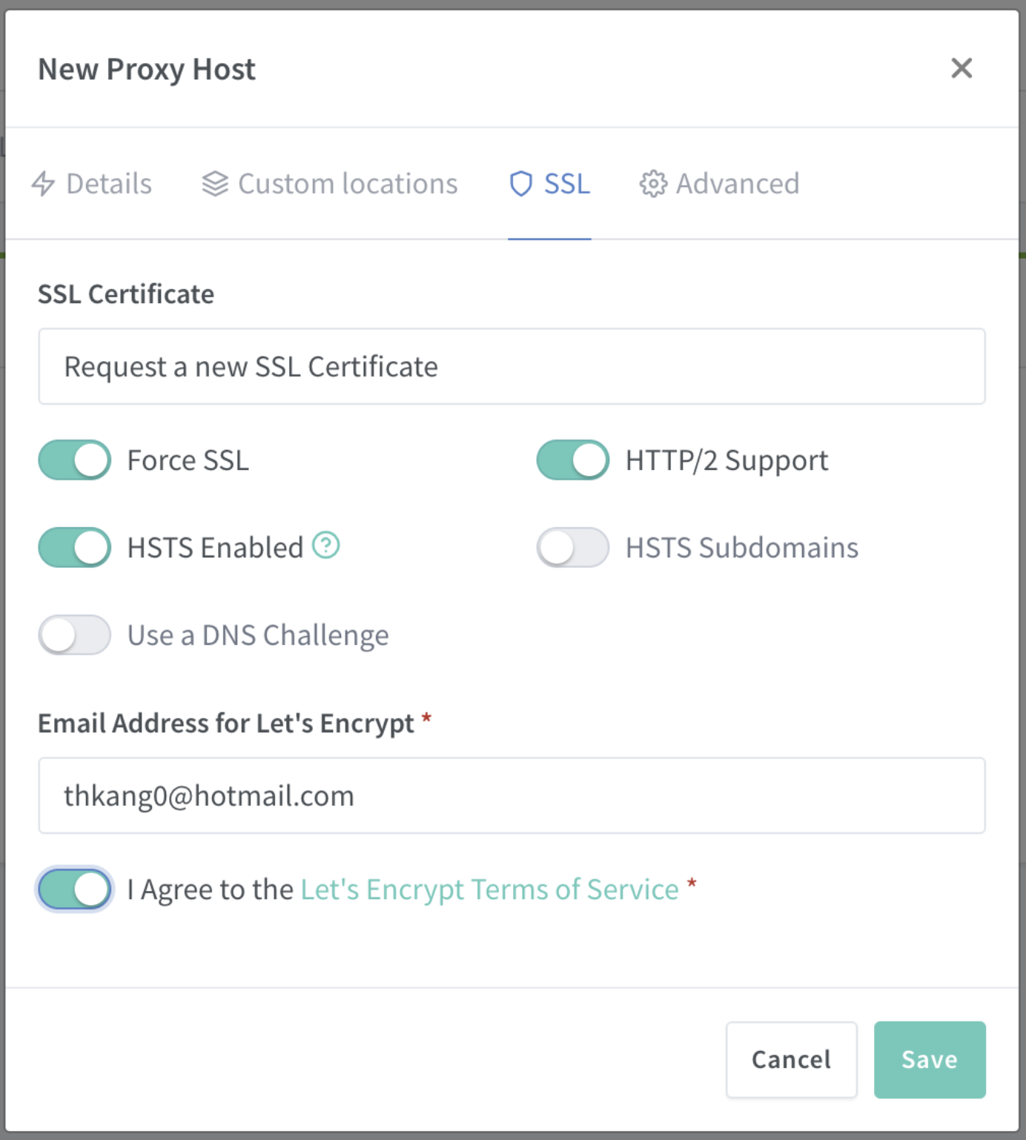This screenshot has height=1140, width=1026.
Task: Disable the Force SSL toggle
Action: click(75, 460)
